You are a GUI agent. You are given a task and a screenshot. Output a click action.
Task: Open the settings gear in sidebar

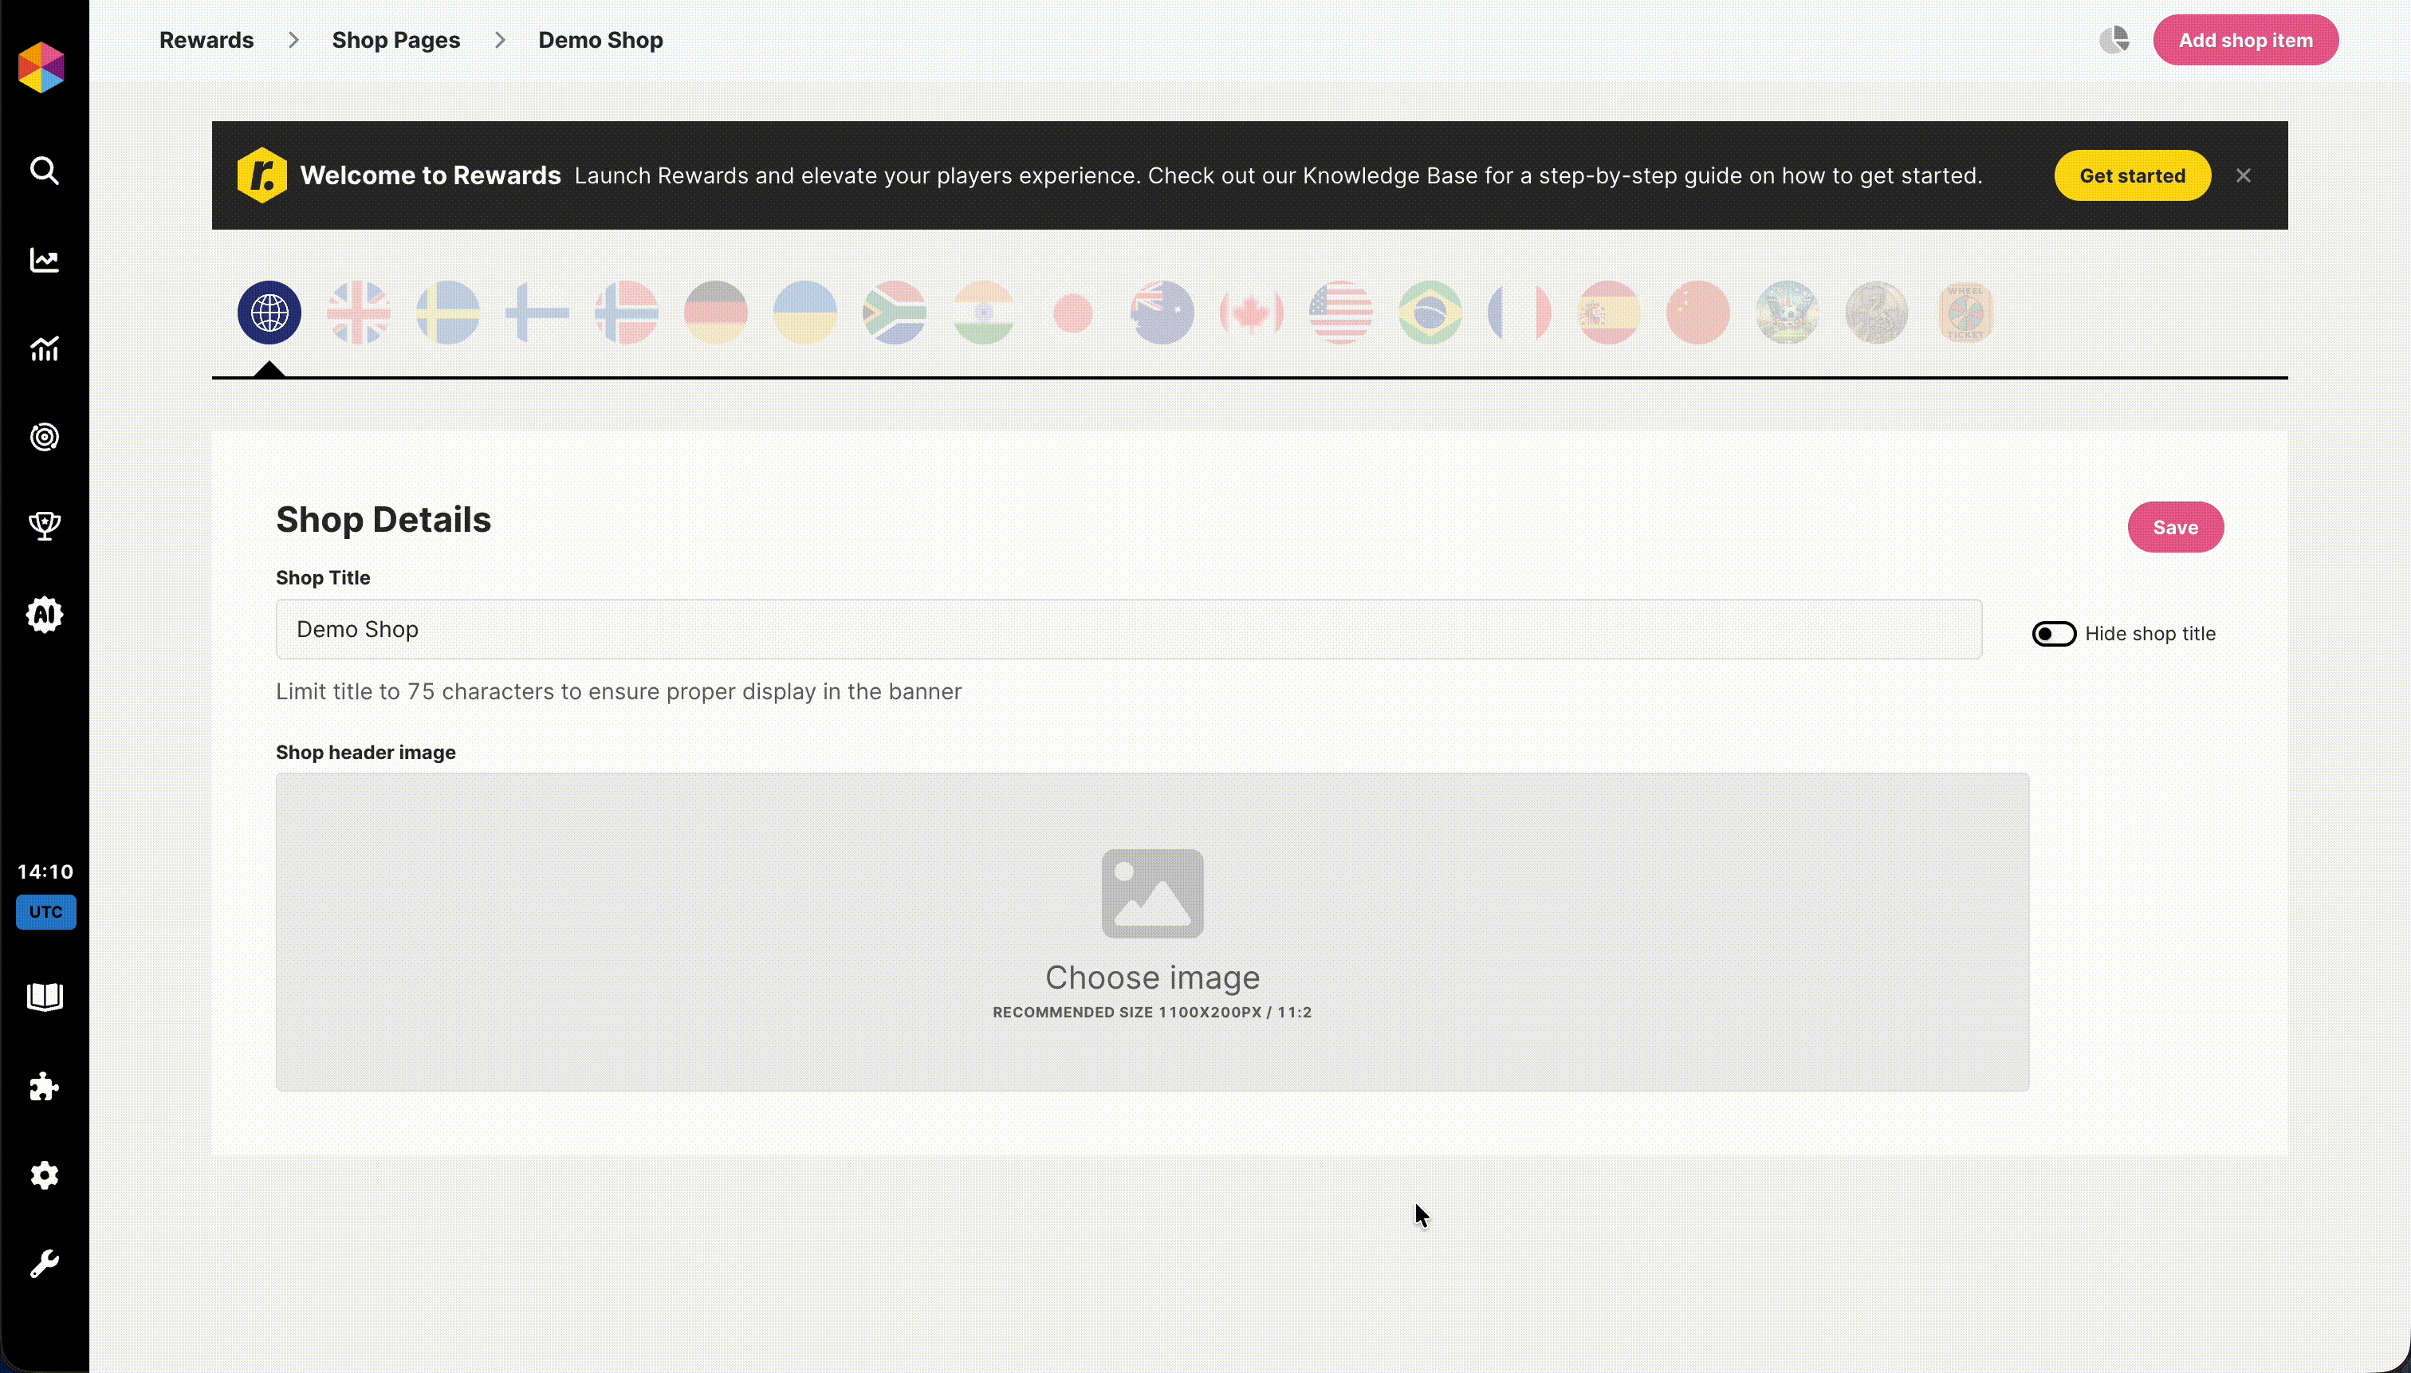pos(45,1175)
